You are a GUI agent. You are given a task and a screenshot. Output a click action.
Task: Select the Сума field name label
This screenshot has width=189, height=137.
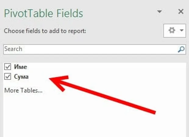point(21,77)
